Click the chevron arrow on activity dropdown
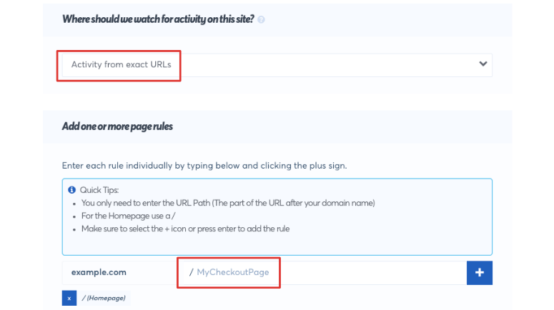 point(483,64)
